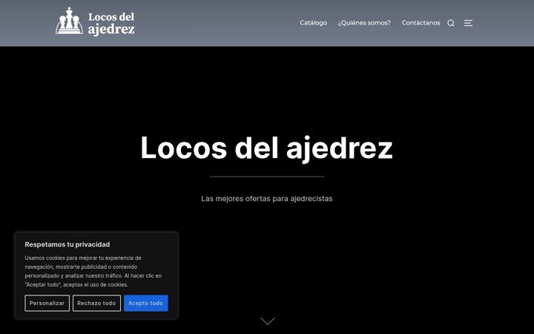Screen dimensions: 534x334
Task: Click the scroll-down chevron arrow
Action: pos(267,321)
